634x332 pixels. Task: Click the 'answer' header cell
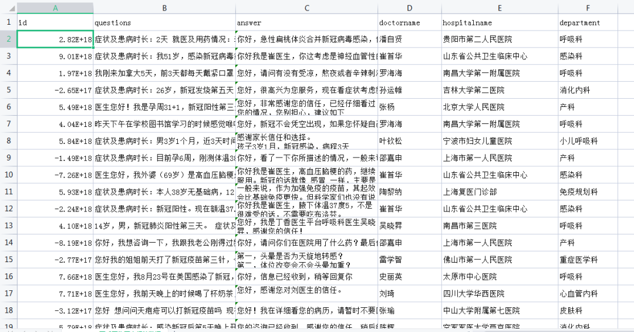[306, 22]
